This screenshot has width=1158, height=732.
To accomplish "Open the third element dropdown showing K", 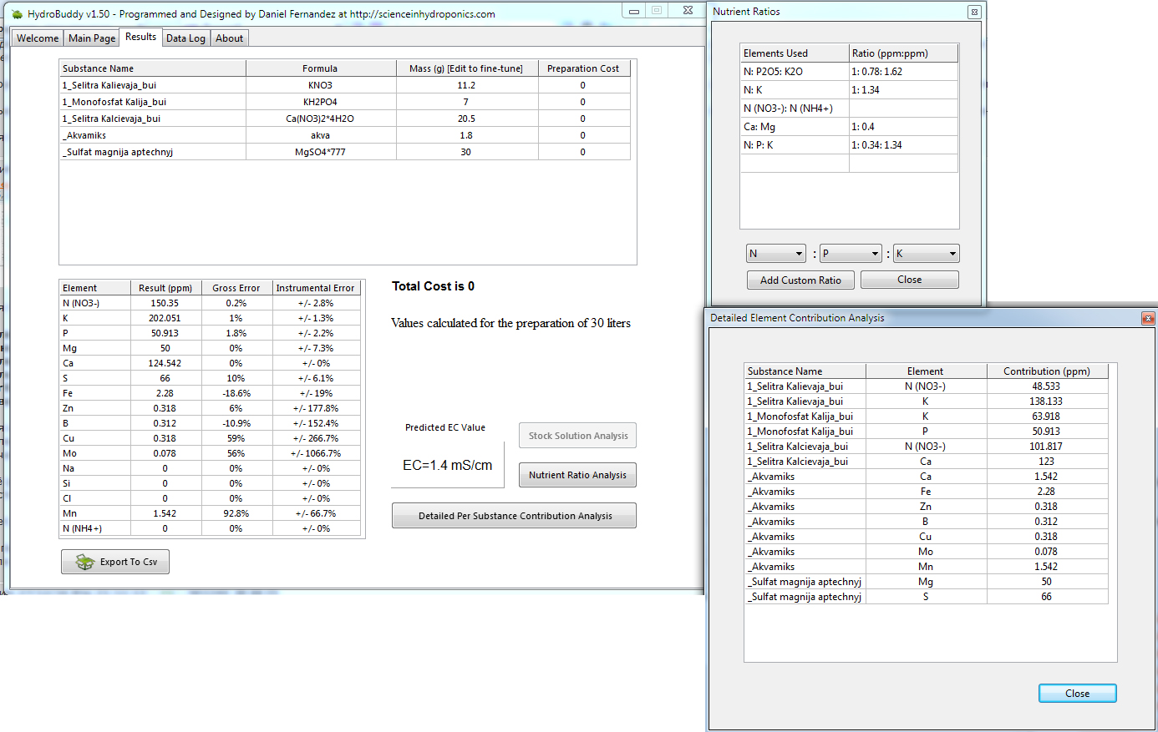I will tap(926, 254).
